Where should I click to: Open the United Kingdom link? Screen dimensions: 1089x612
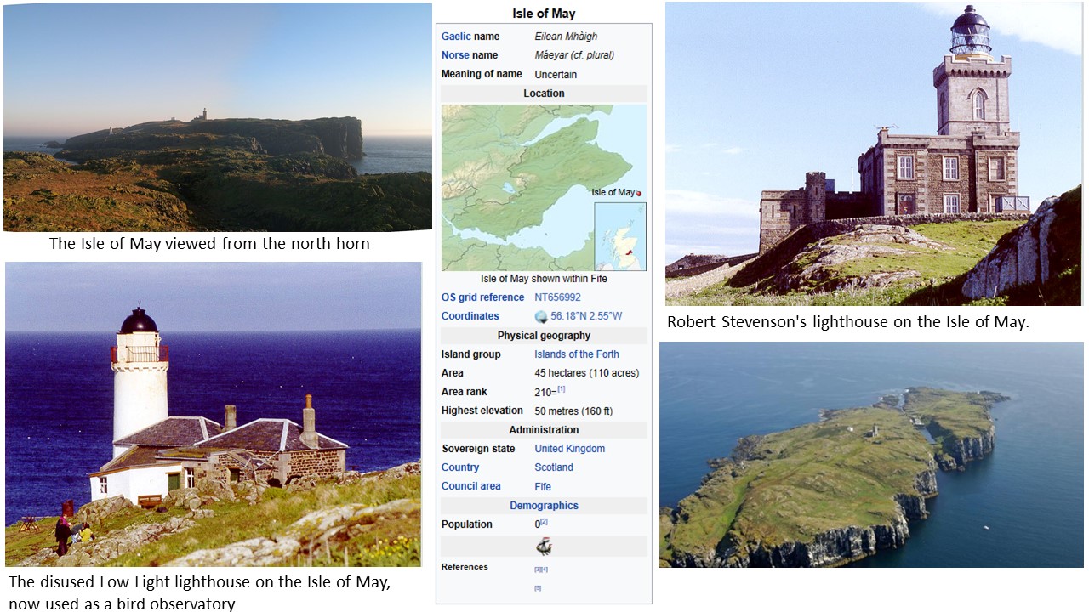[x=569, y=449]
